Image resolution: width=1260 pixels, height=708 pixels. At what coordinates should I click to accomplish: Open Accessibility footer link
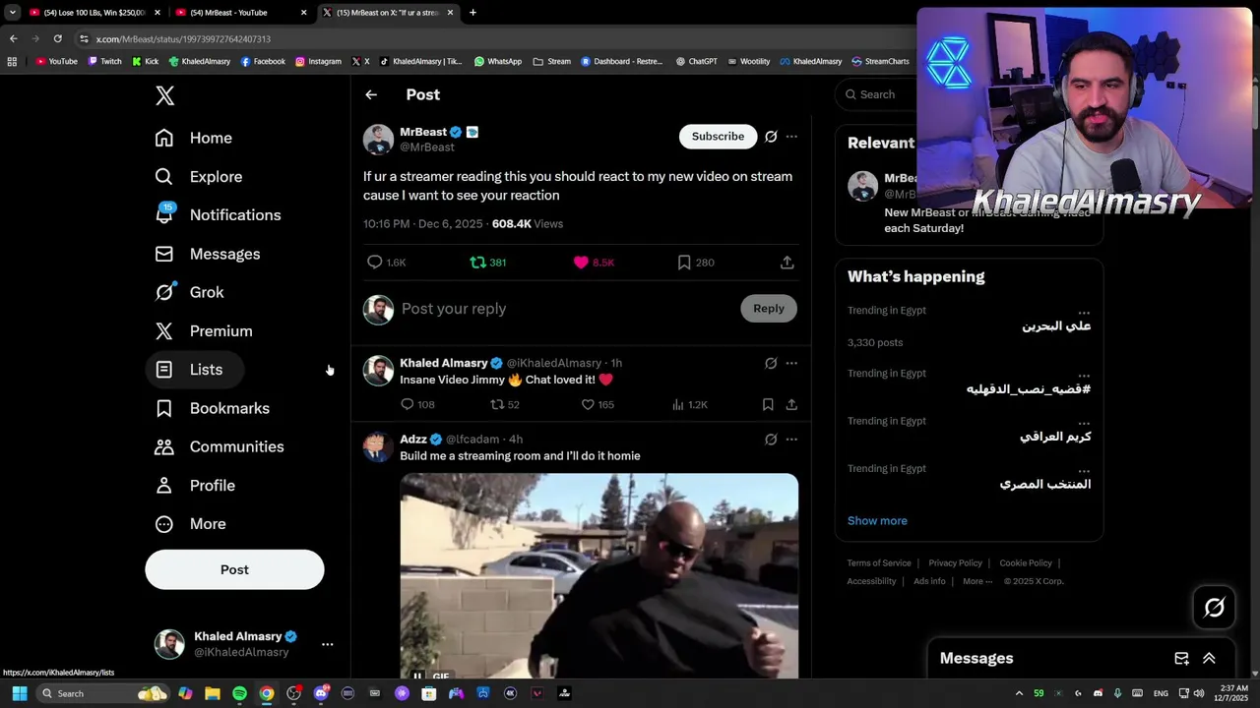[871, 581]
